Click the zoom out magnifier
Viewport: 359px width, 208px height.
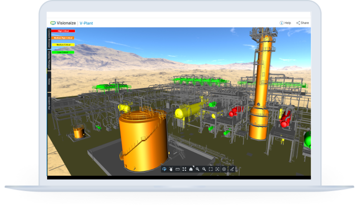click(x=204, y=169)
